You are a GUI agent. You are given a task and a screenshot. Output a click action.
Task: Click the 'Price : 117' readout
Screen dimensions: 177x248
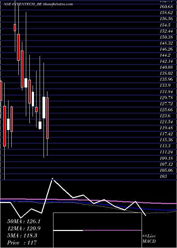click(22, 243)
